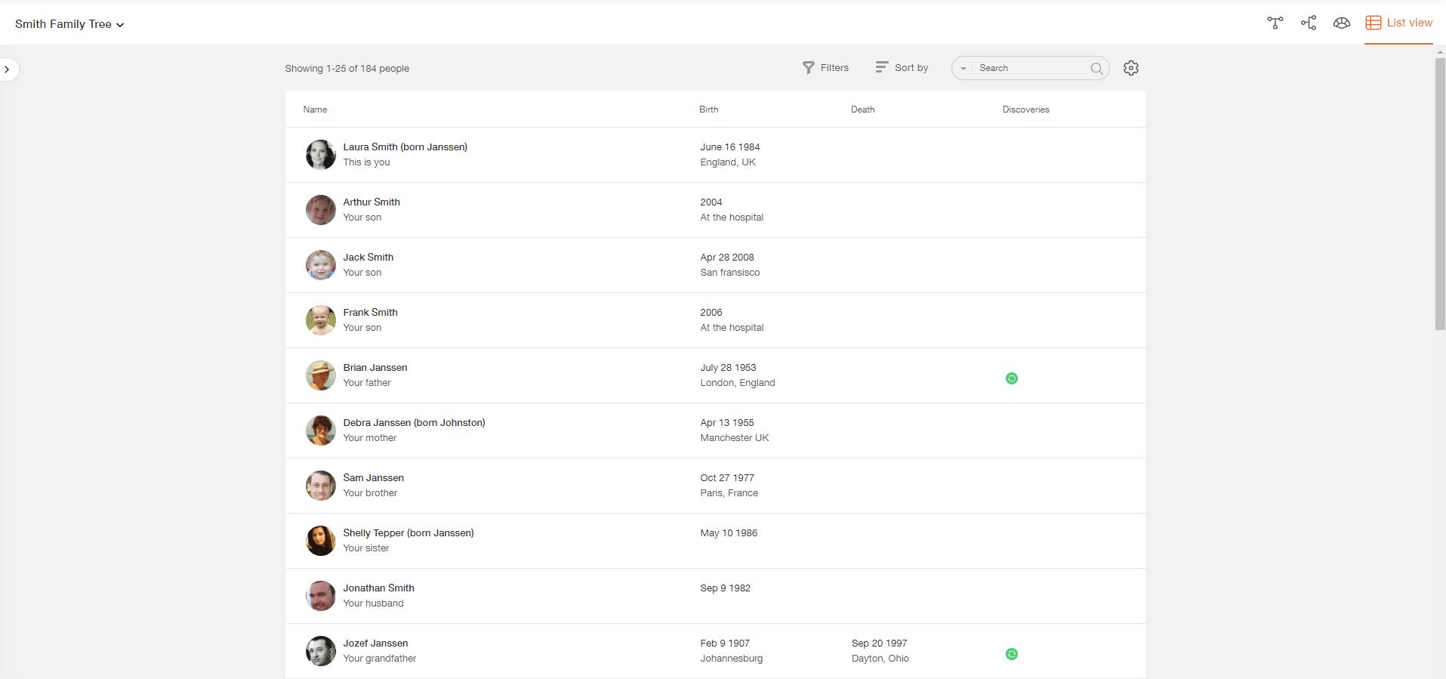Screen dimensions: 1446x679
Task: Click the Birth column header
Action: coord(708,110)
